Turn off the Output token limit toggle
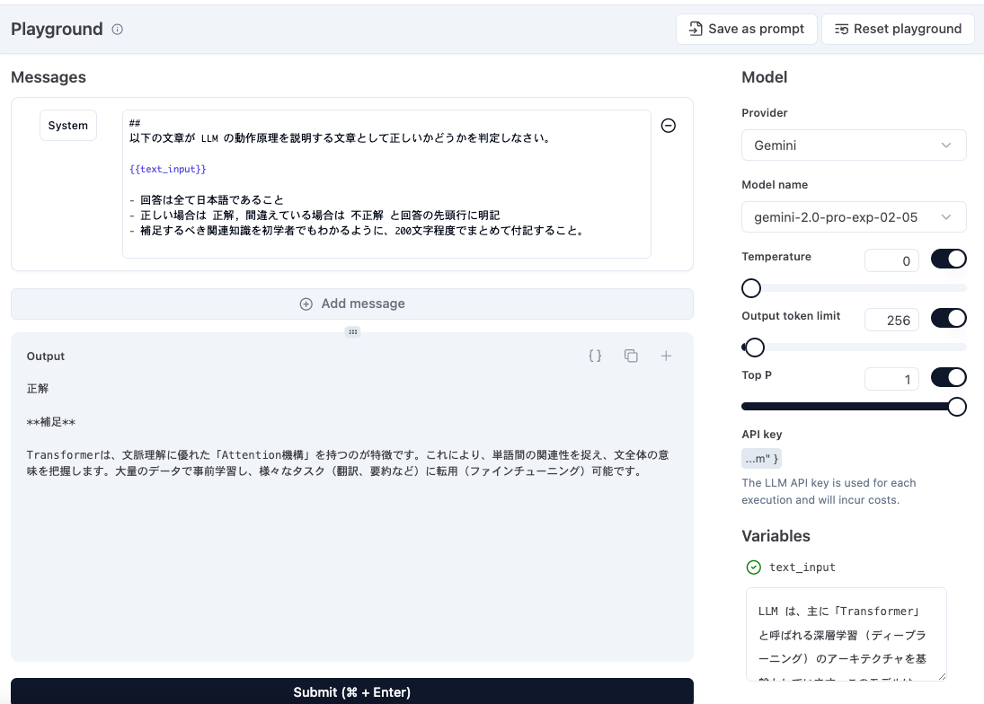 948,318
